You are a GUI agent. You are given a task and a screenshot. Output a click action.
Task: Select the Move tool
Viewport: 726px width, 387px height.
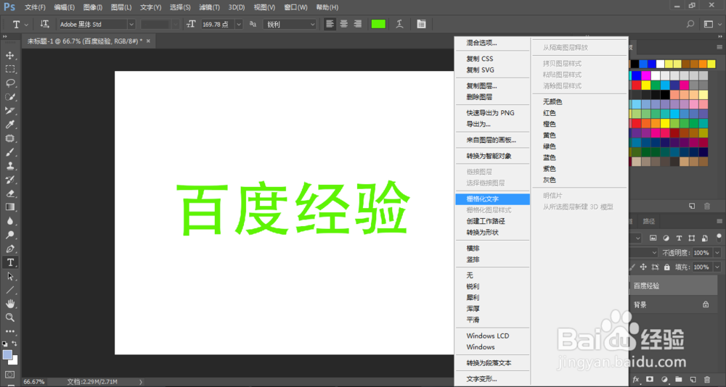pos(9,56)
